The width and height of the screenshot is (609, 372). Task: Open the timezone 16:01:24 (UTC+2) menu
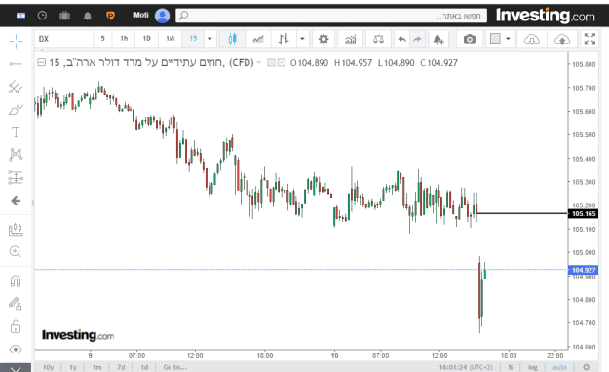tap(466, 367)
